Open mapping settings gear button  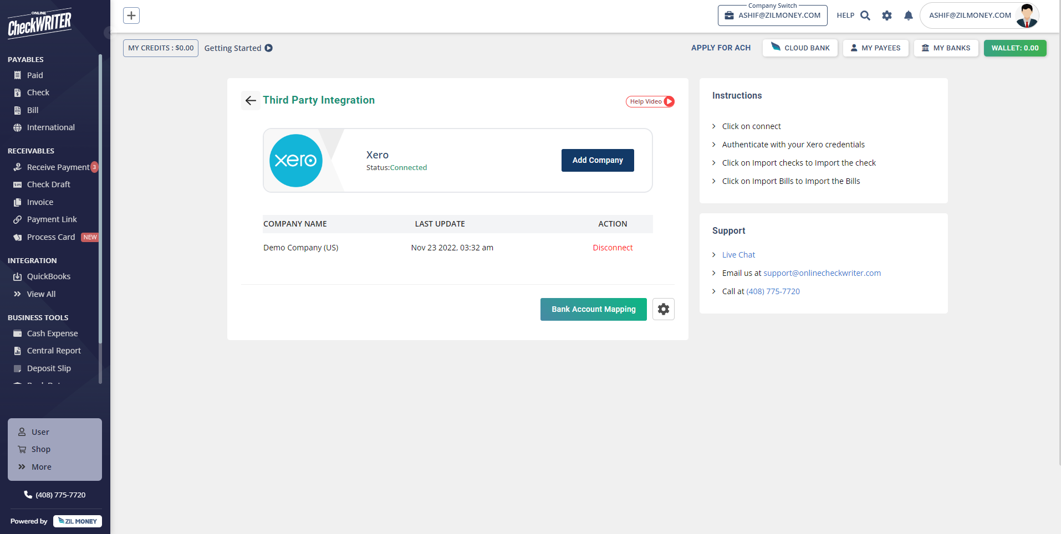[664, 309]
